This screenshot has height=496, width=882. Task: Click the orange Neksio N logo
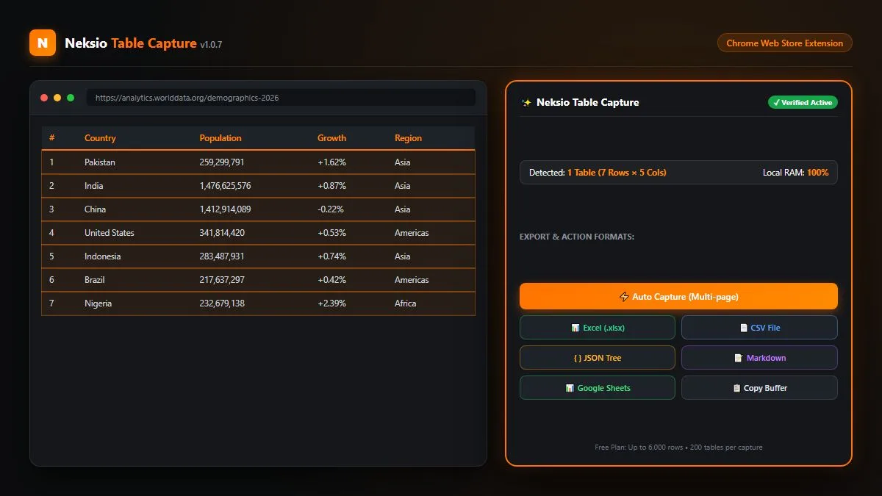tap(43, 43)
